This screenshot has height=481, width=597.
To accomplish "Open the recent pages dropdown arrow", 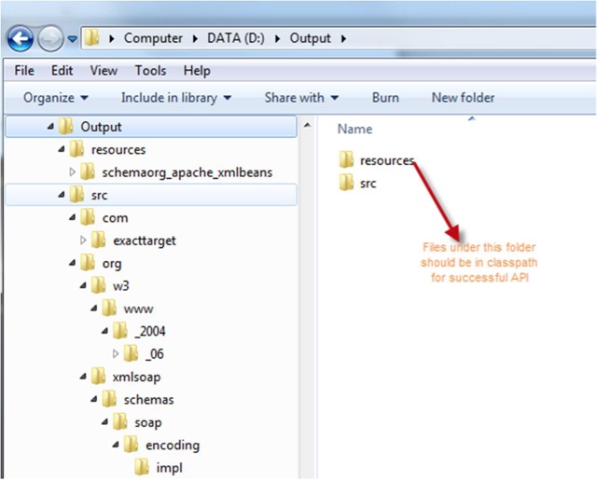I will tap(73, 39).
